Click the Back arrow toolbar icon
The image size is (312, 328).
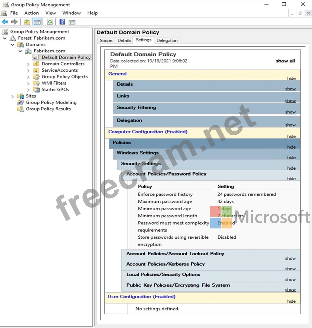(5, 22)
